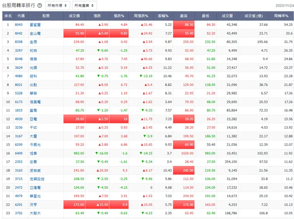Sort by the 成交價 column header

click(x=74, y=16)
